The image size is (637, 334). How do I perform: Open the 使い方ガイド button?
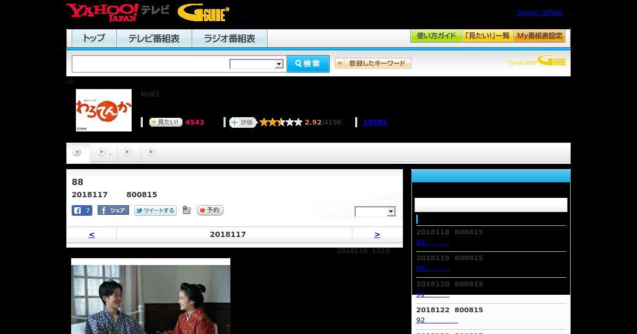click(x=436, y=36)
